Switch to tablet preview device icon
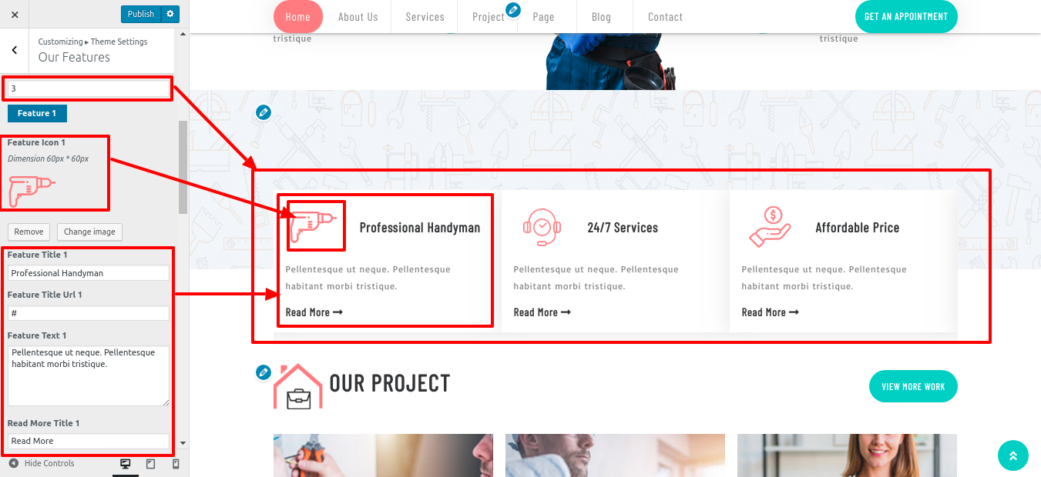This screenshot has height=477, width=1041. point(151,464)
